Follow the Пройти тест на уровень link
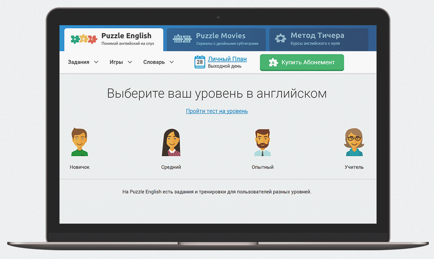 217,111
